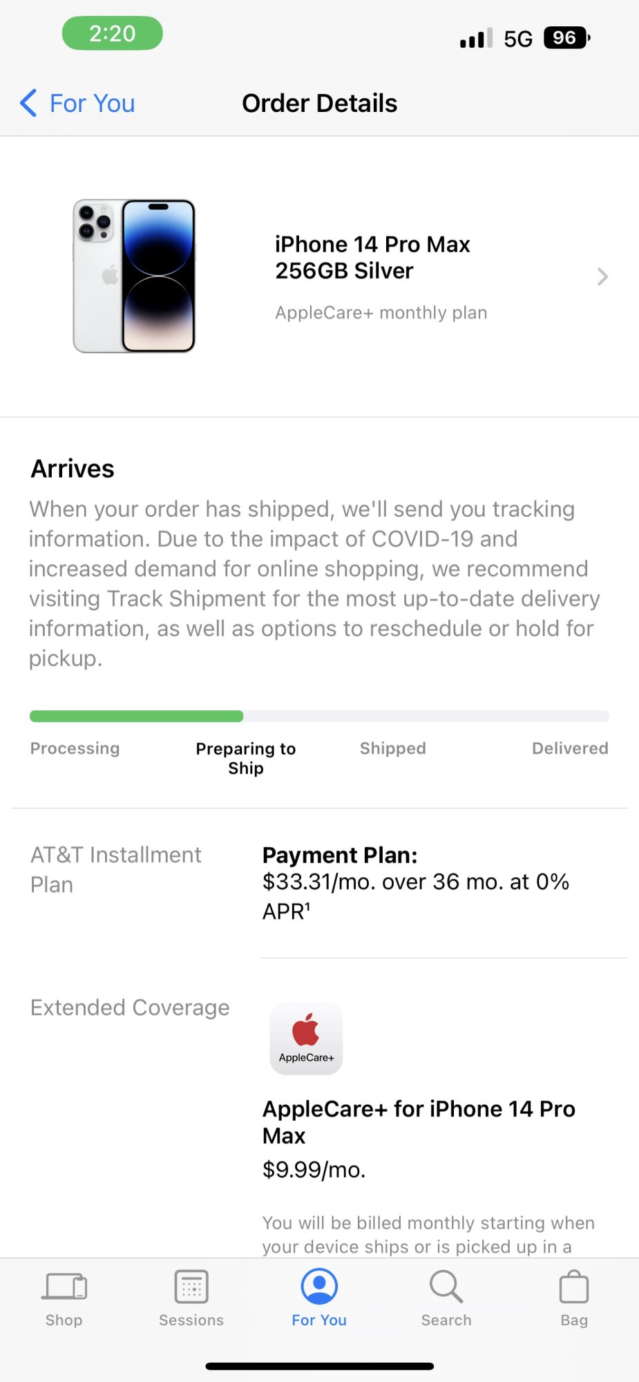
Task: Tap the Payment Plan details text
Action: click(416, 882)
